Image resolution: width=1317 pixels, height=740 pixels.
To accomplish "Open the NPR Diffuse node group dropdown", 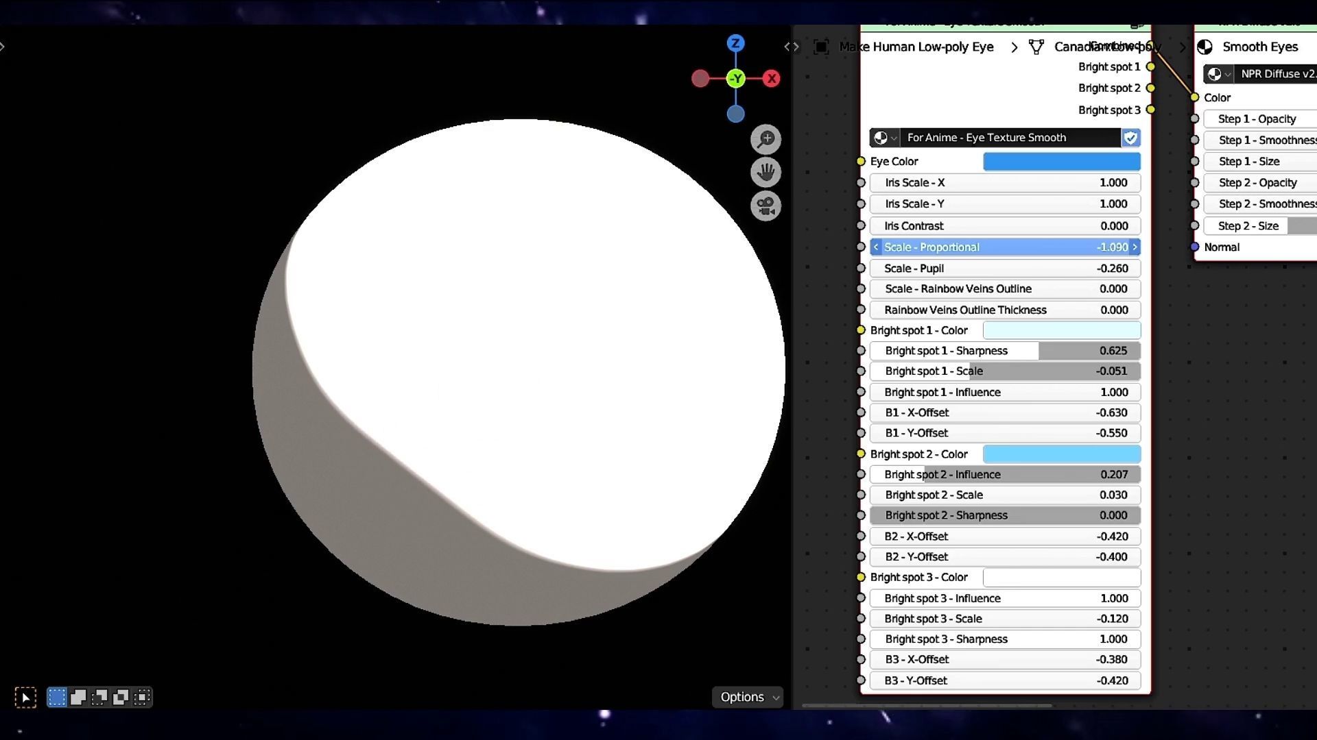I will coord(1218,74).
